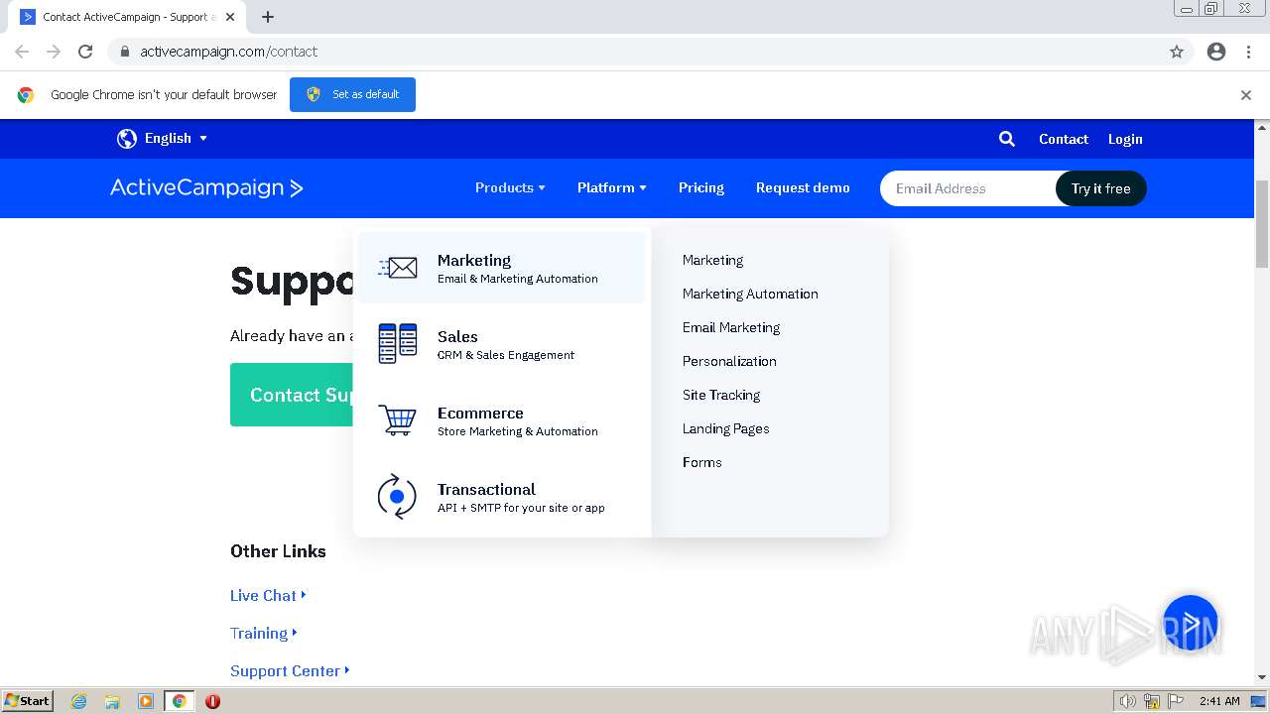Open the Windows Start menu

coord(27,701)
